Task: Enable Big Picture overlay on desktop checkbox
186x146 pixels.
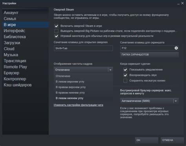Action: click(x=57, y=31)
